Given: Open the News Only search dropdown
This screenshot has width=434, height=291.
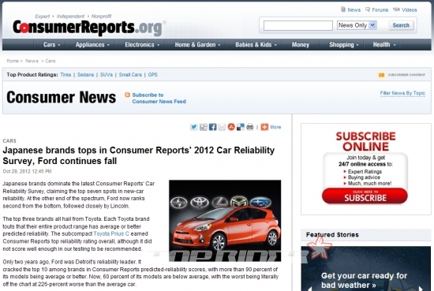Looking at the screenshot, I should (x=357, y=25).
